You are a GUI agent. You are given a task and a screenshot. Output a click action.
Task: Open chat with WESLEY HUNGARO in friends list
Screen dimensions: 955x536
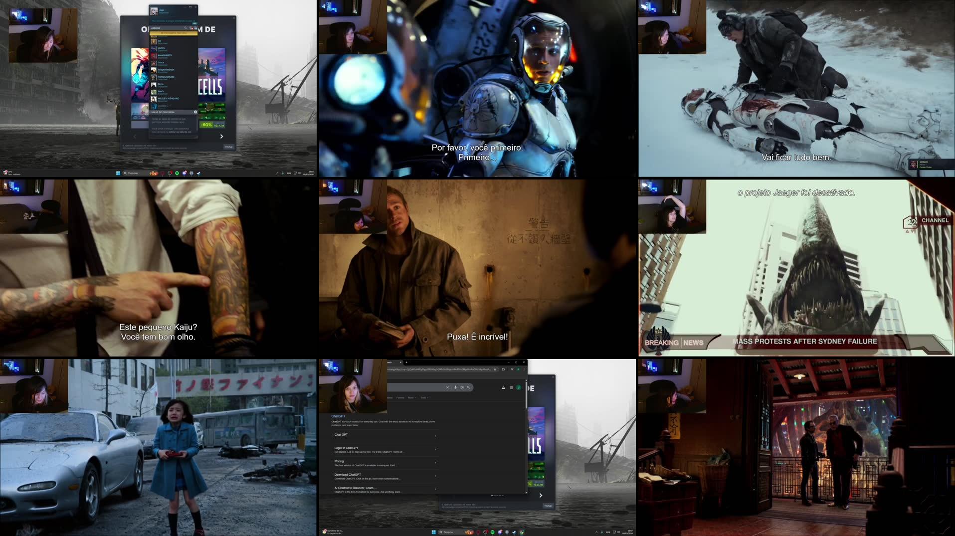click(x=168, y=99)
